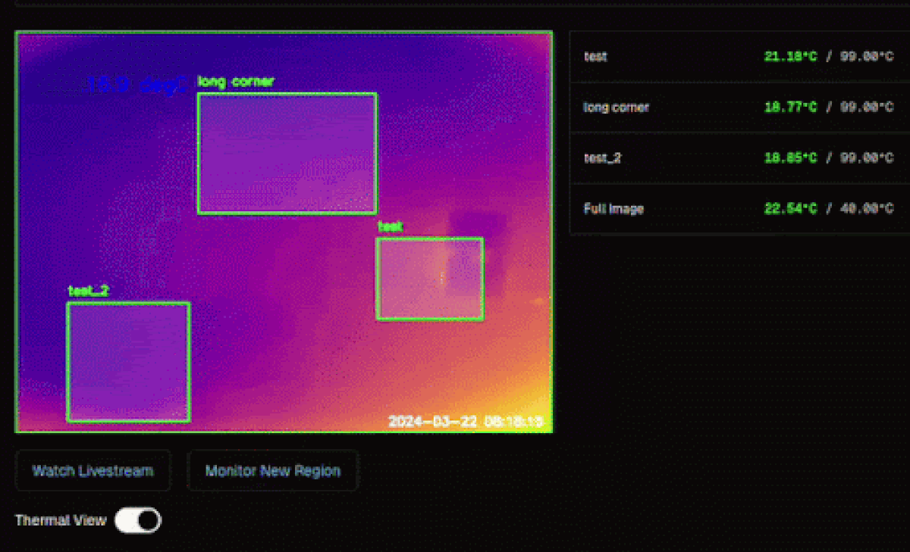Click the 40.00°C threshold for Full Image

(x=867, y=209)
